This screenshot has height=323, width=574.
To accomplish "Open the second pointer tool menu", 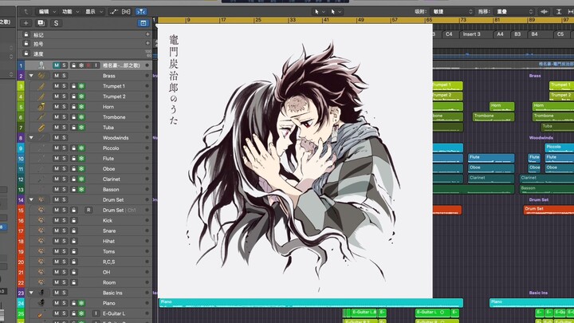I will (x=336, y=12).
